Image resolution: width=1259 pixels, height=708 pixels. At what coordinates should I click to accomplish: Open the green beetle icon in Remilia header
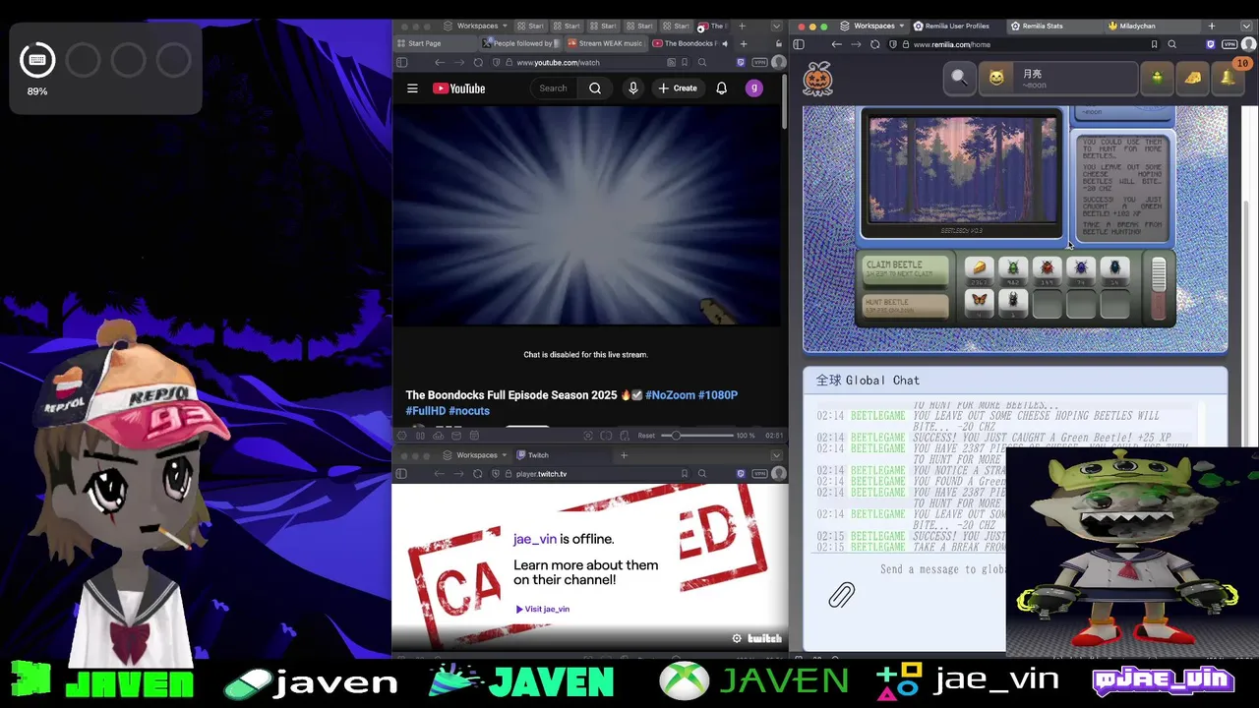pos(1157,78)
